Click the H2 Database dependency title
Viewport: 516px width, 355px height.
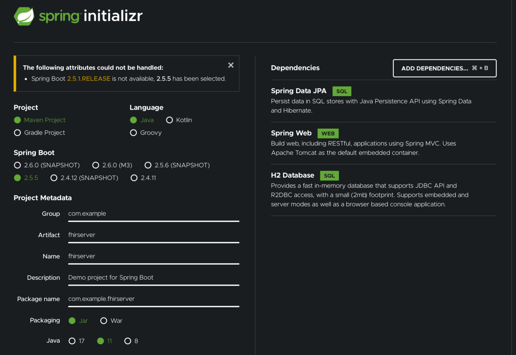point(292,175)
